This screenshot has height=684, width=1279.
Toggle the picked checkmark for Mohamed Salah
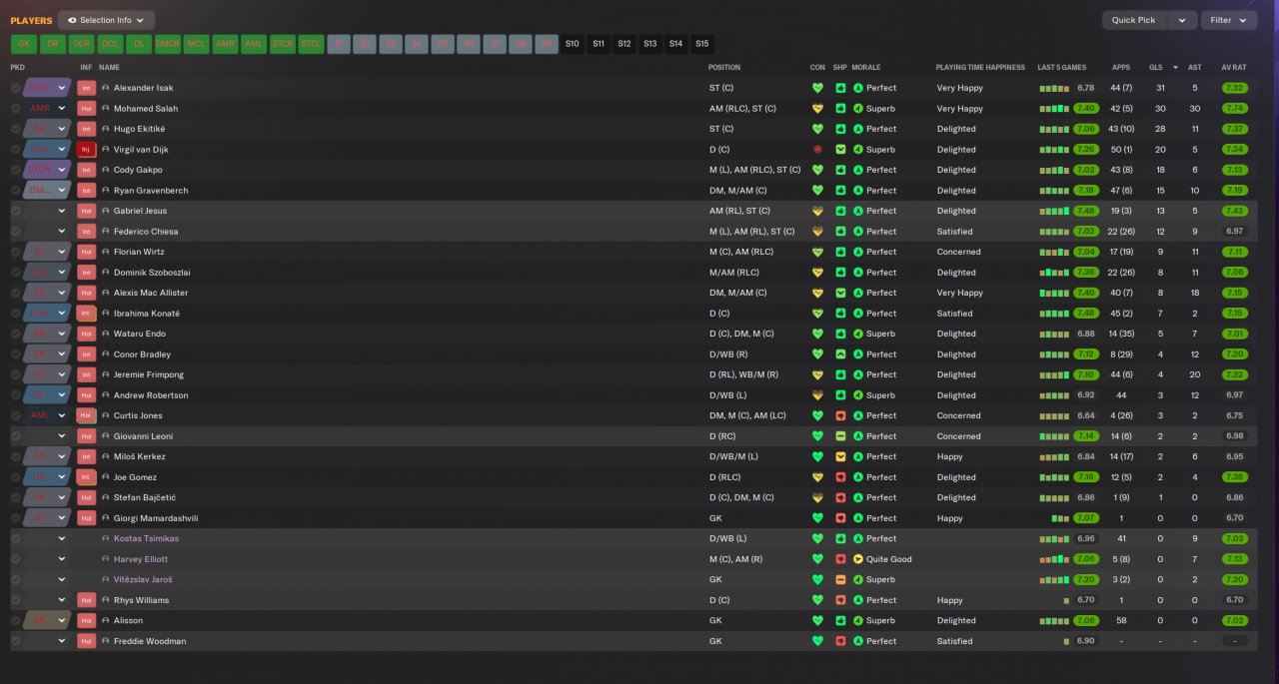point(16,109)
